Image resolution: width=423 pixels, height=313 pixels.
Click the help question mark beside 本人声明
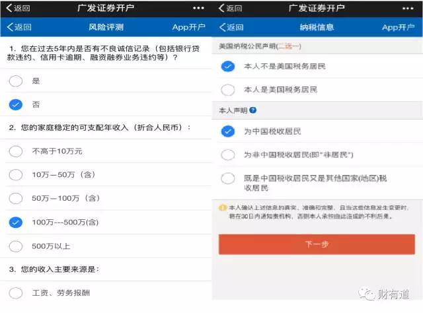[x=253, y=110]
